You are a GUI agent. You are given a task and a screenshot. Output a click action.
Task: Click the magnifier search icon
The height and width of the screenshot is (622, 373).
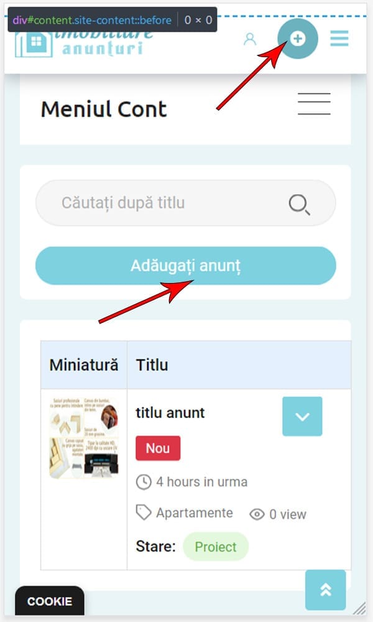click(299, 204)
